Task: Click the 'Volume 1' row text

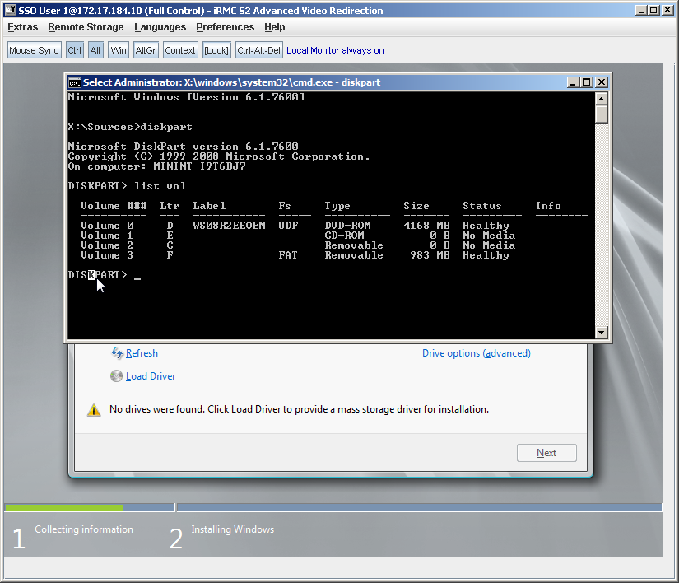Action: 107,236
